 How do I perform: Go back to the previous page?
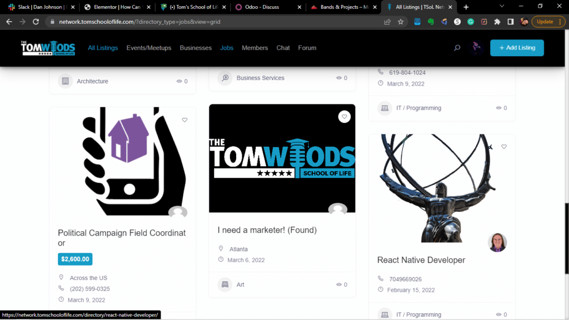[9, 22]
